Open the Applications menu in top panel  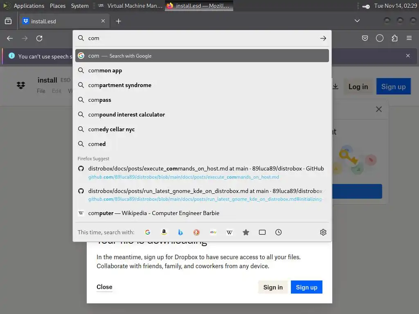pos(29,6)
